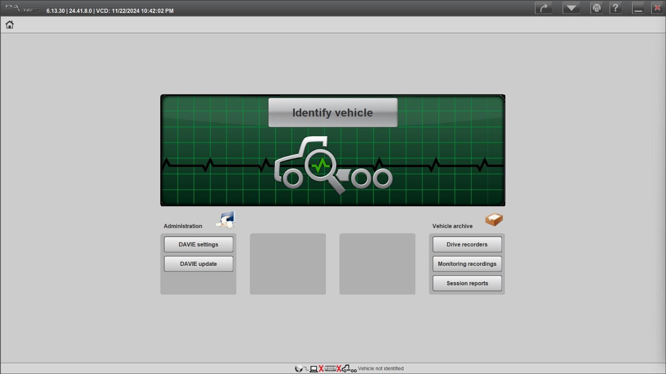
Task: Go to the Home screen icon
Action: [x=10, y=25]
